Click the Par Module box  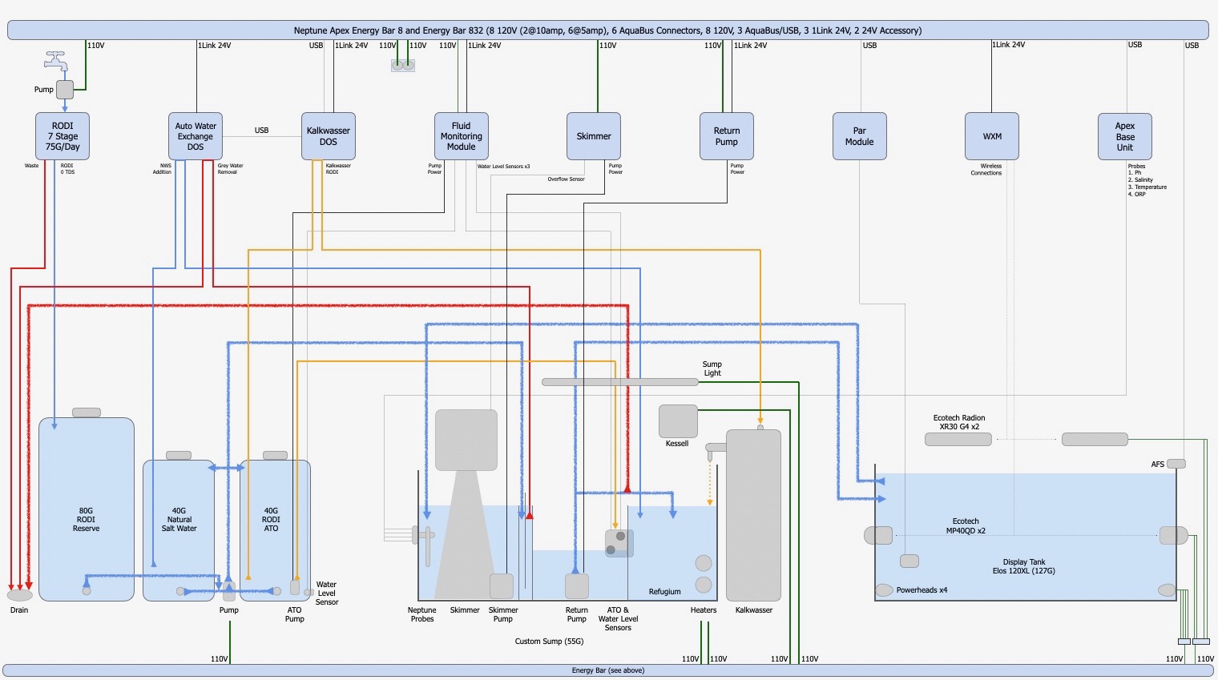[860, 136]
